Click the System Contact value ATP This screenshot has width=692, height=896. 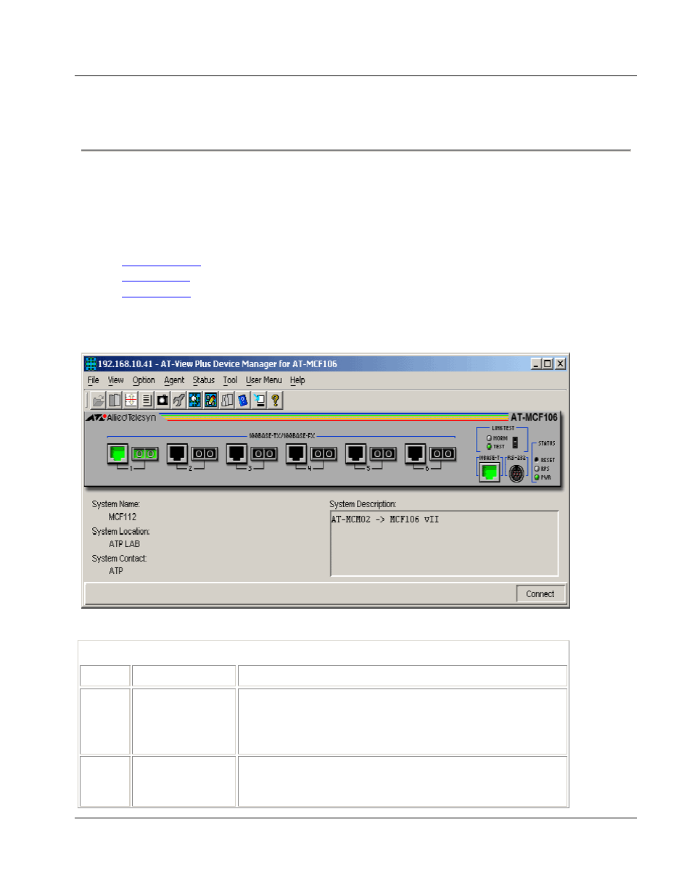tap(116, 571)
